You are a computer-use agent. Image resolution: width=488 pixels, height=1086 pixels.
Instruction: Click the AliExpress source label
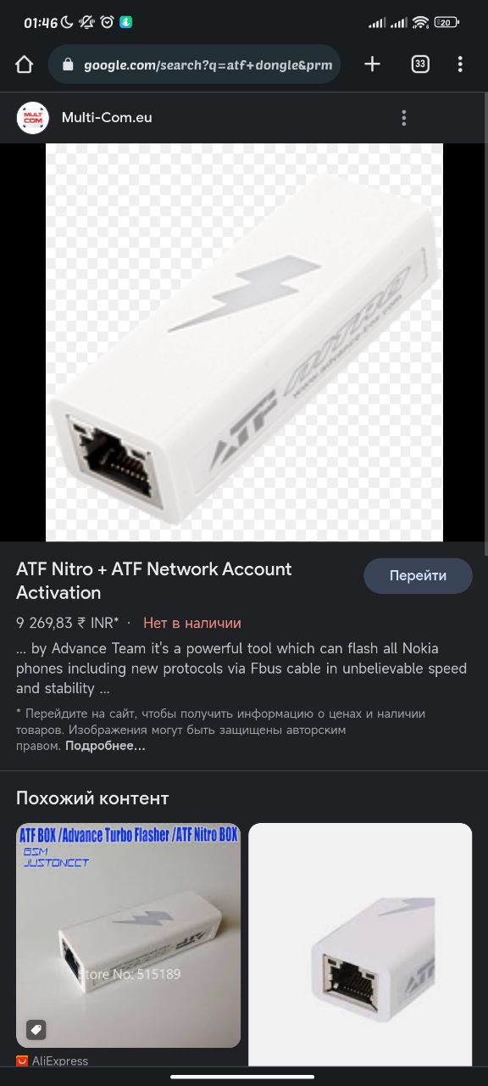(60, 1061)
